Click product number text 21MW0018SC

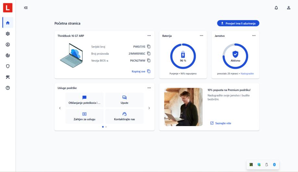pyautogui.click(x=137, y=54)
